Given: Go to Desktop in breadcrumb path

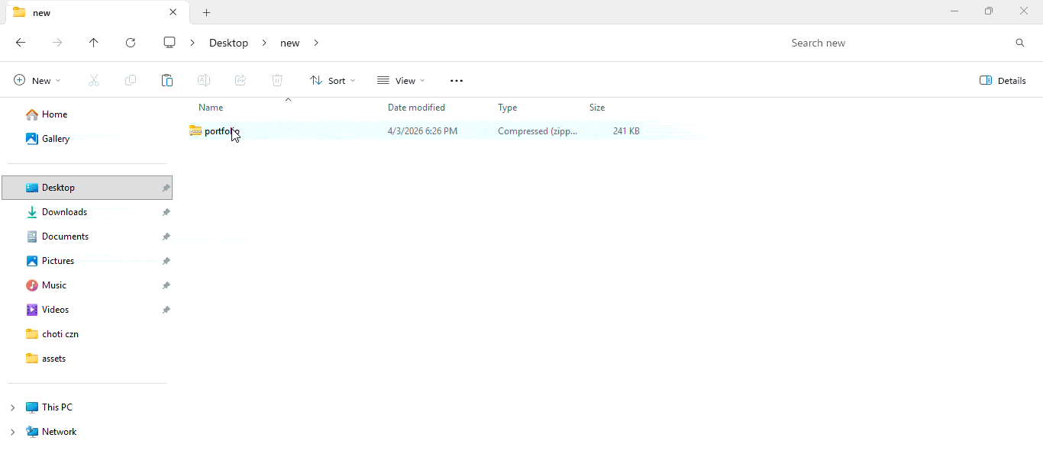Looking at the screenshot, I should tap(228, 43).
